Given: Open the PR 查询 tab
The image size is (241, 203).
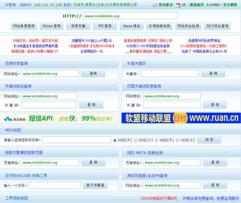Looking at the screenshot, I should (x=105, y=26).
